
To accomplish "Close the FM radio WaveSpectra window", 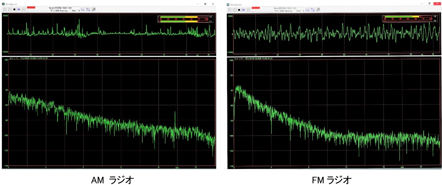I will click(437, 3).
